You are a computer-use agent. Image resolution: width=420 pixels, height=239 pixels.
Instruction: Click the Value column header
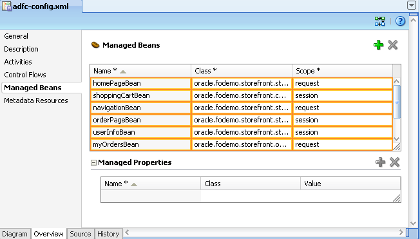click(350, 184)
